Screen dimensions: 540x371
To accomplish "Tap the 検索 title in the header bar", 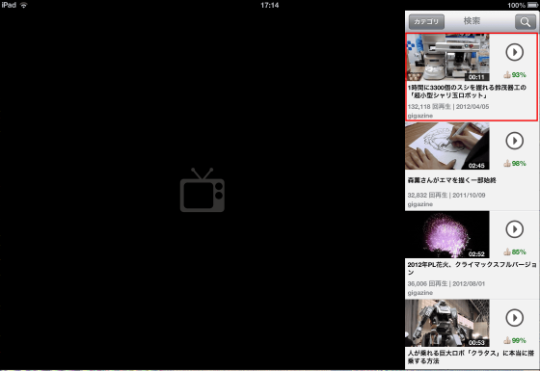I will click(472, 21).
